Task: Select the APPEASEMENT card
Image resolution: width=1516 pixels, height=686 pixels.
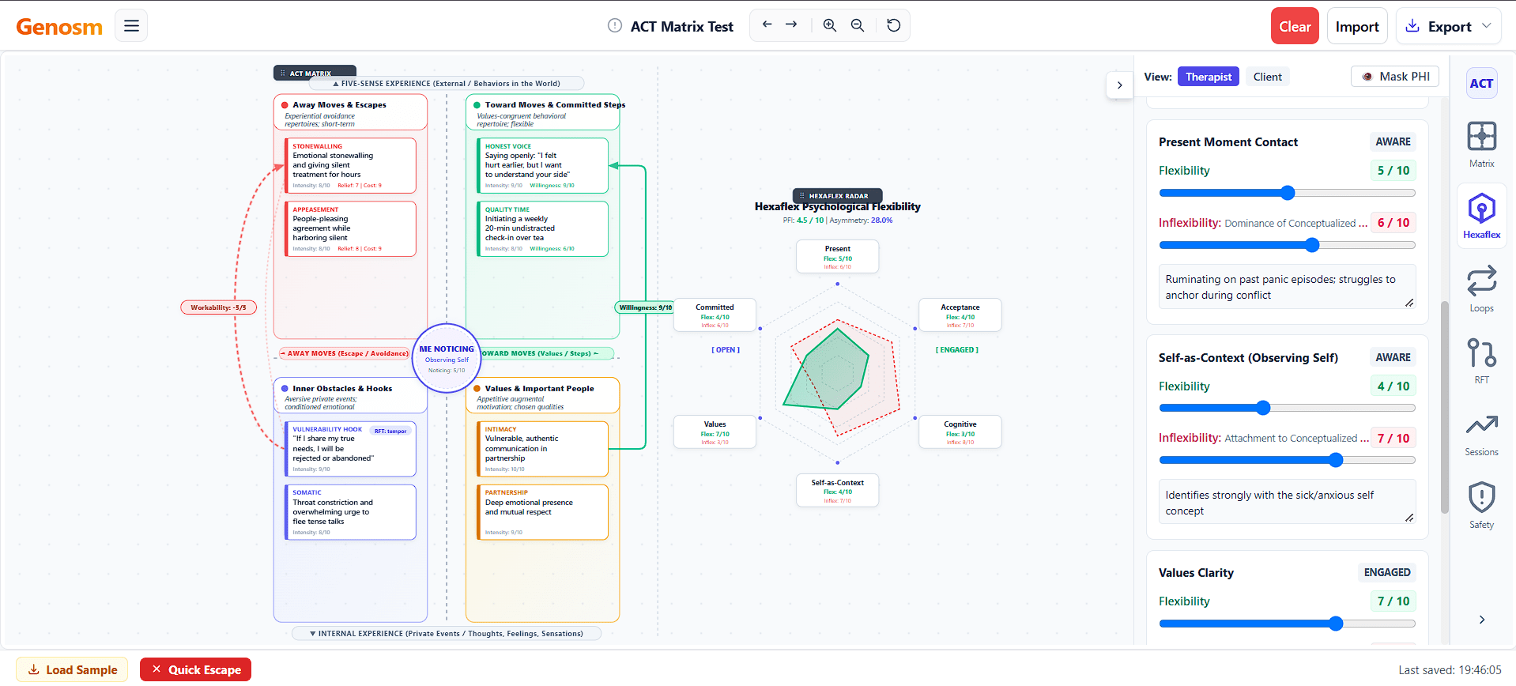Action: pyautogui.click(x=350, y=228)
